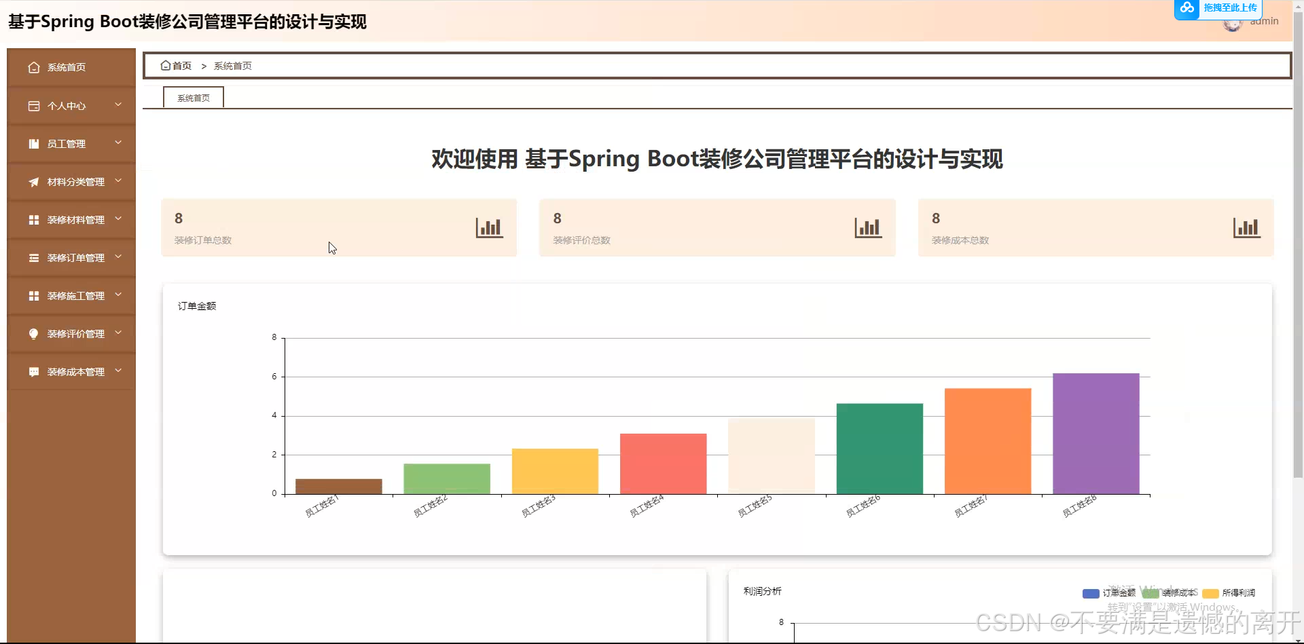
Task: Click the bar chart icon on 装修成本总数 card
Action: click(1246, 228)
